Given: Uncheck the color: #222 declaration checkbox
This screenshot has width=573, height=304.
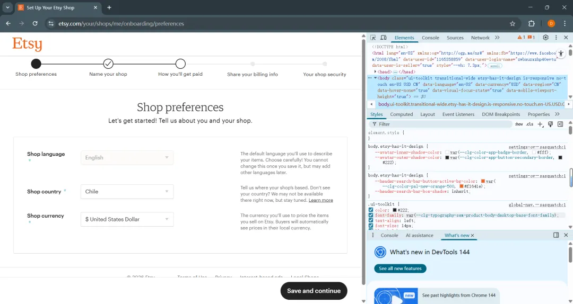Looking at the screenshot, I should (x=371, y=210).
